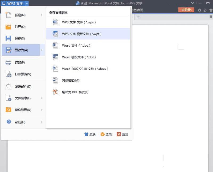
Task: Click the 文件信息(F) info icon
Action: coord(9,98)
